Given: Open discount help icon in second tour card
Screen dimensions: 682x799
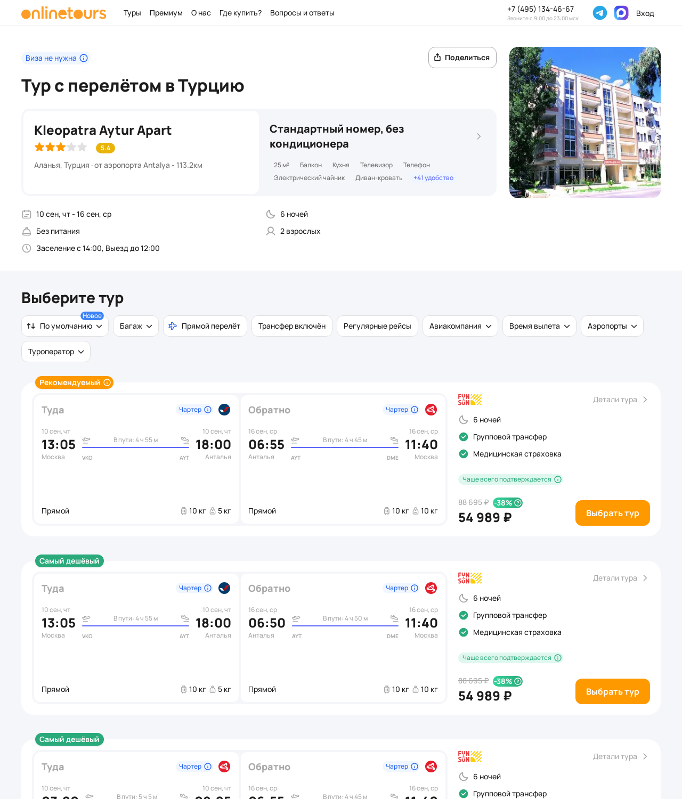Looking at the screenshot, I should (x=518, y=681).
